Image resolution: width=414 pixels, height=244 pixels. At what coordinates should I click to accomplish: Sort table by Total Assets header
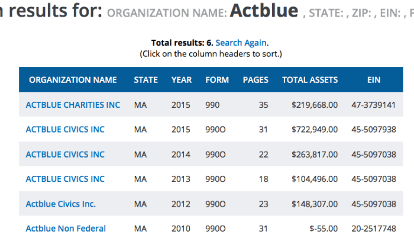pyautogui.click(x=310, y=80)
